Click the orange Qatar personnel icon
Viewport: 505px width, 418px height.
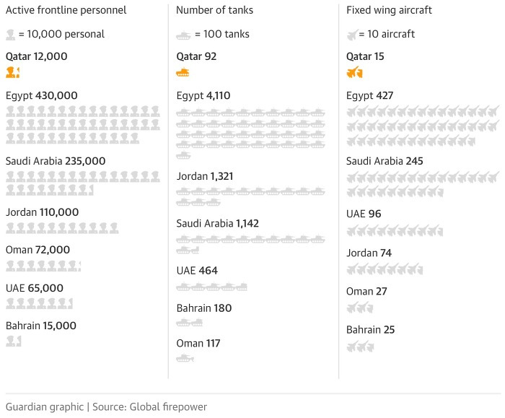(12, 72)
